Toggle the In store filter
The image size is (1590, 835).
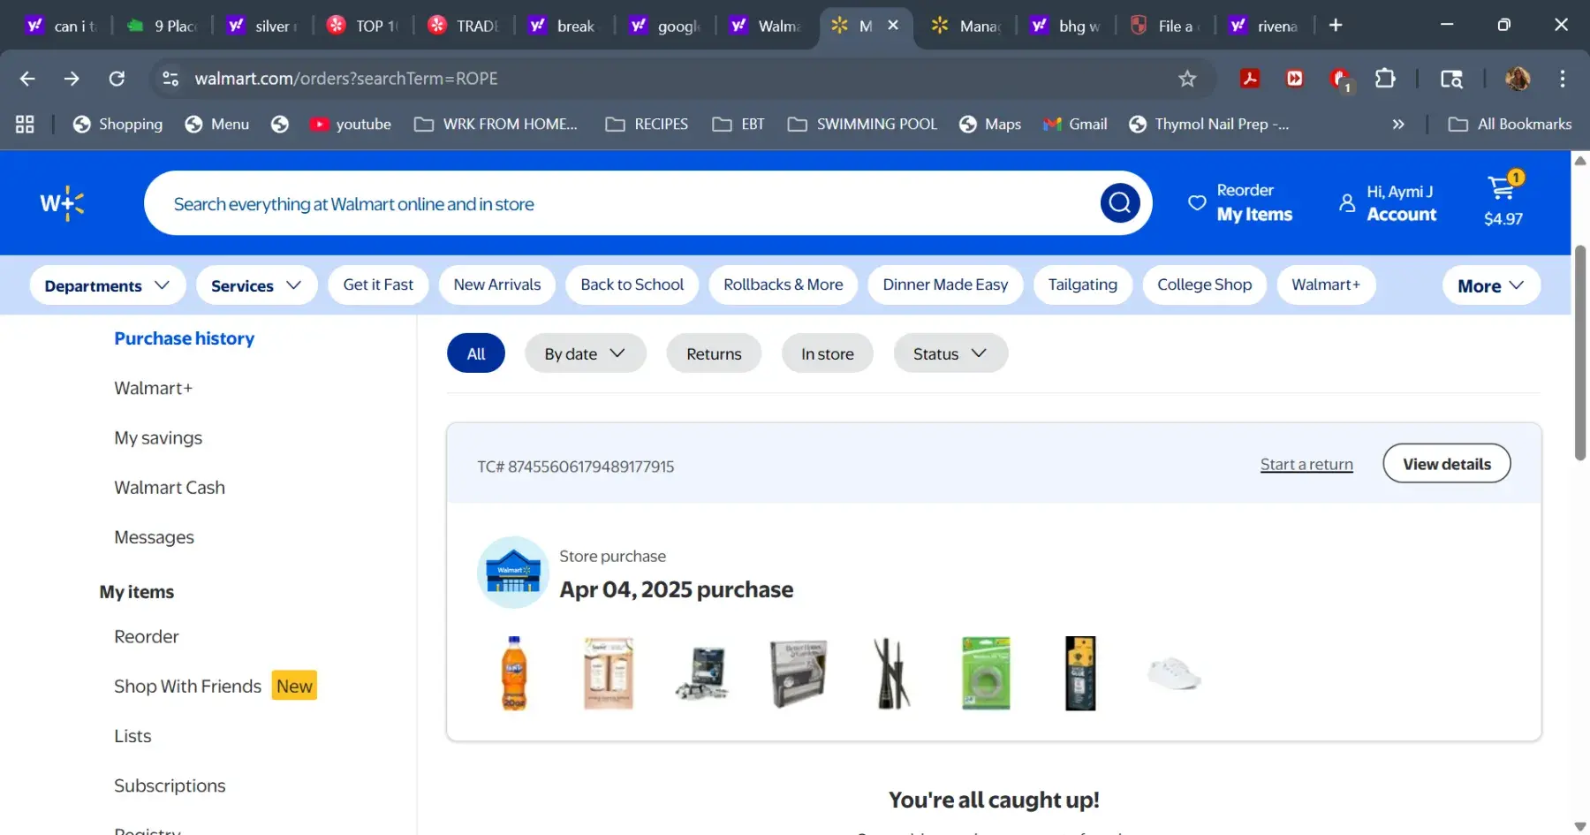click(x=827, y=353)
